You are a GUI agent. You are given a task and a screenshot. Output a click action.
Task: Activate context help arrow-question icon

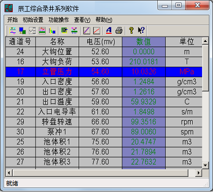141,31
